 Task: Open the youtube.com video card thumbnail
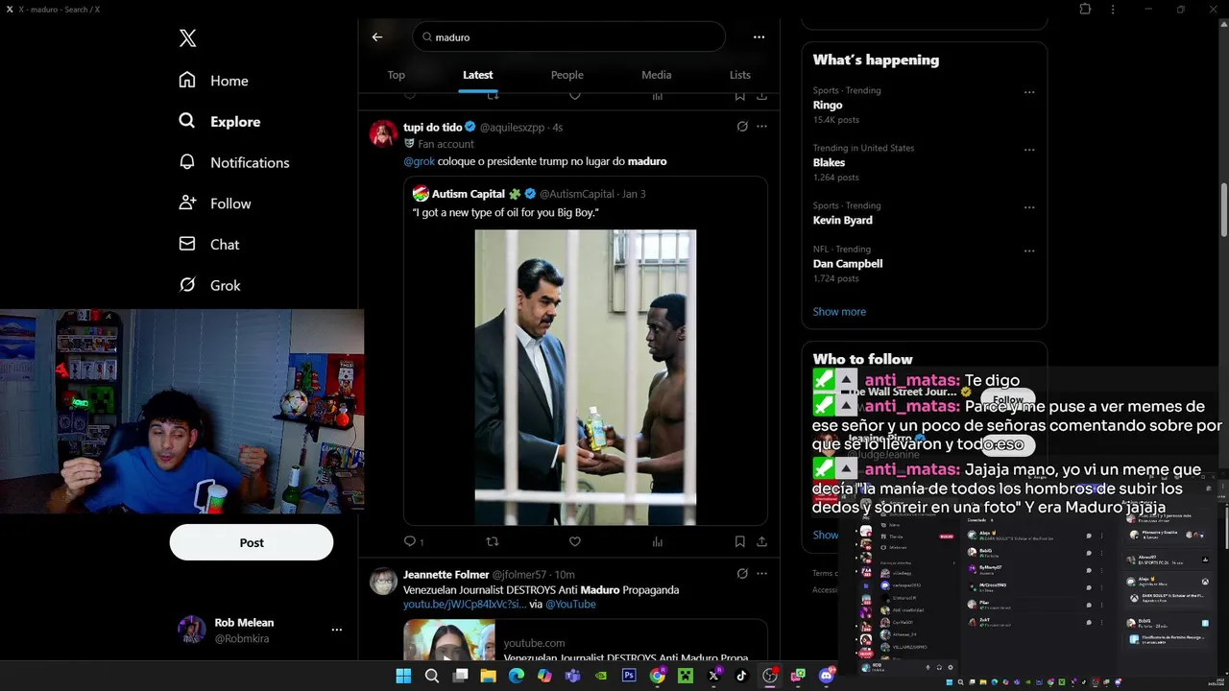tap(449, 640)
